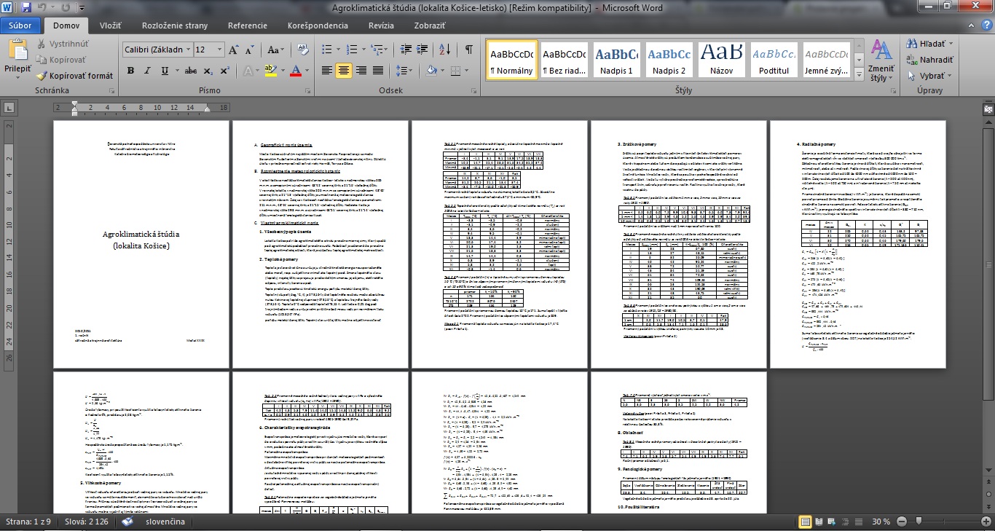Click the zoom slider handle
995x531 pixels.
click(918, 522)
